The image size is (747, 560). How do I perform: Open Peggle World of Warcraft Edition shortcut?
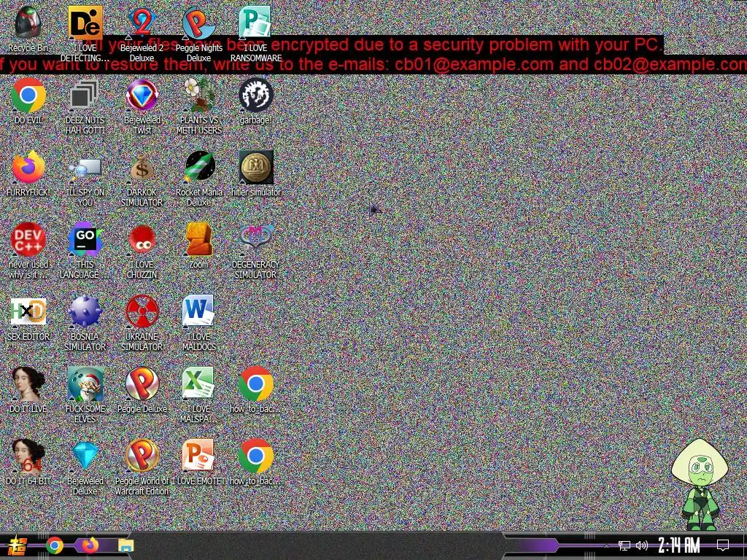point(142,456)
